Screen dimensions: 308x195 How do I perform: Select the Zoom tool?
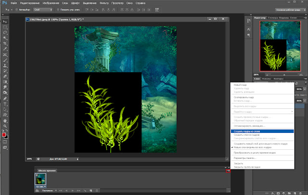[5, 126]
